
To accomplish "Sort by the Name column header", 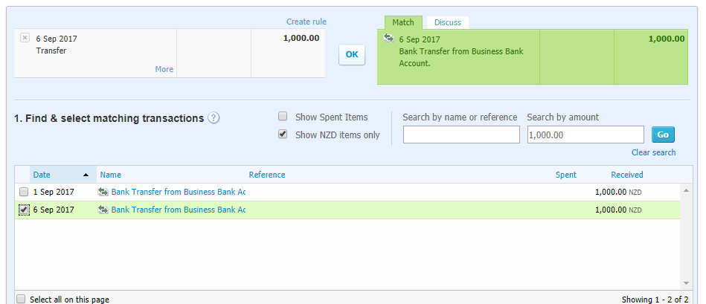I will [x=110, y=175].
